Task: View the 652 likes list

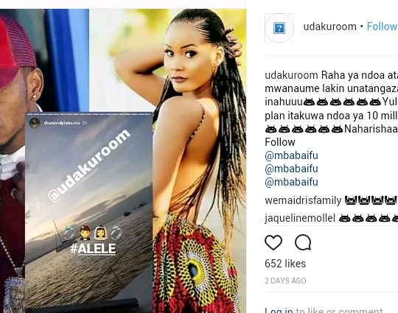Action: pyautogui.click(x=285, y=264)
